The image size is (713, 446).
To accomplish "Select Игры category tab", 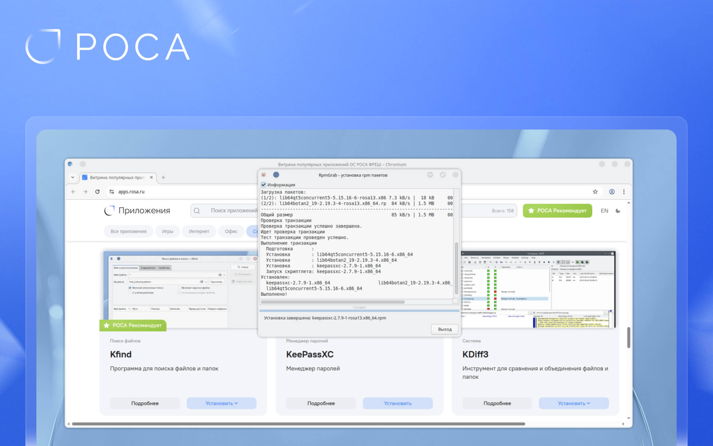I will (x=167, y=231).
